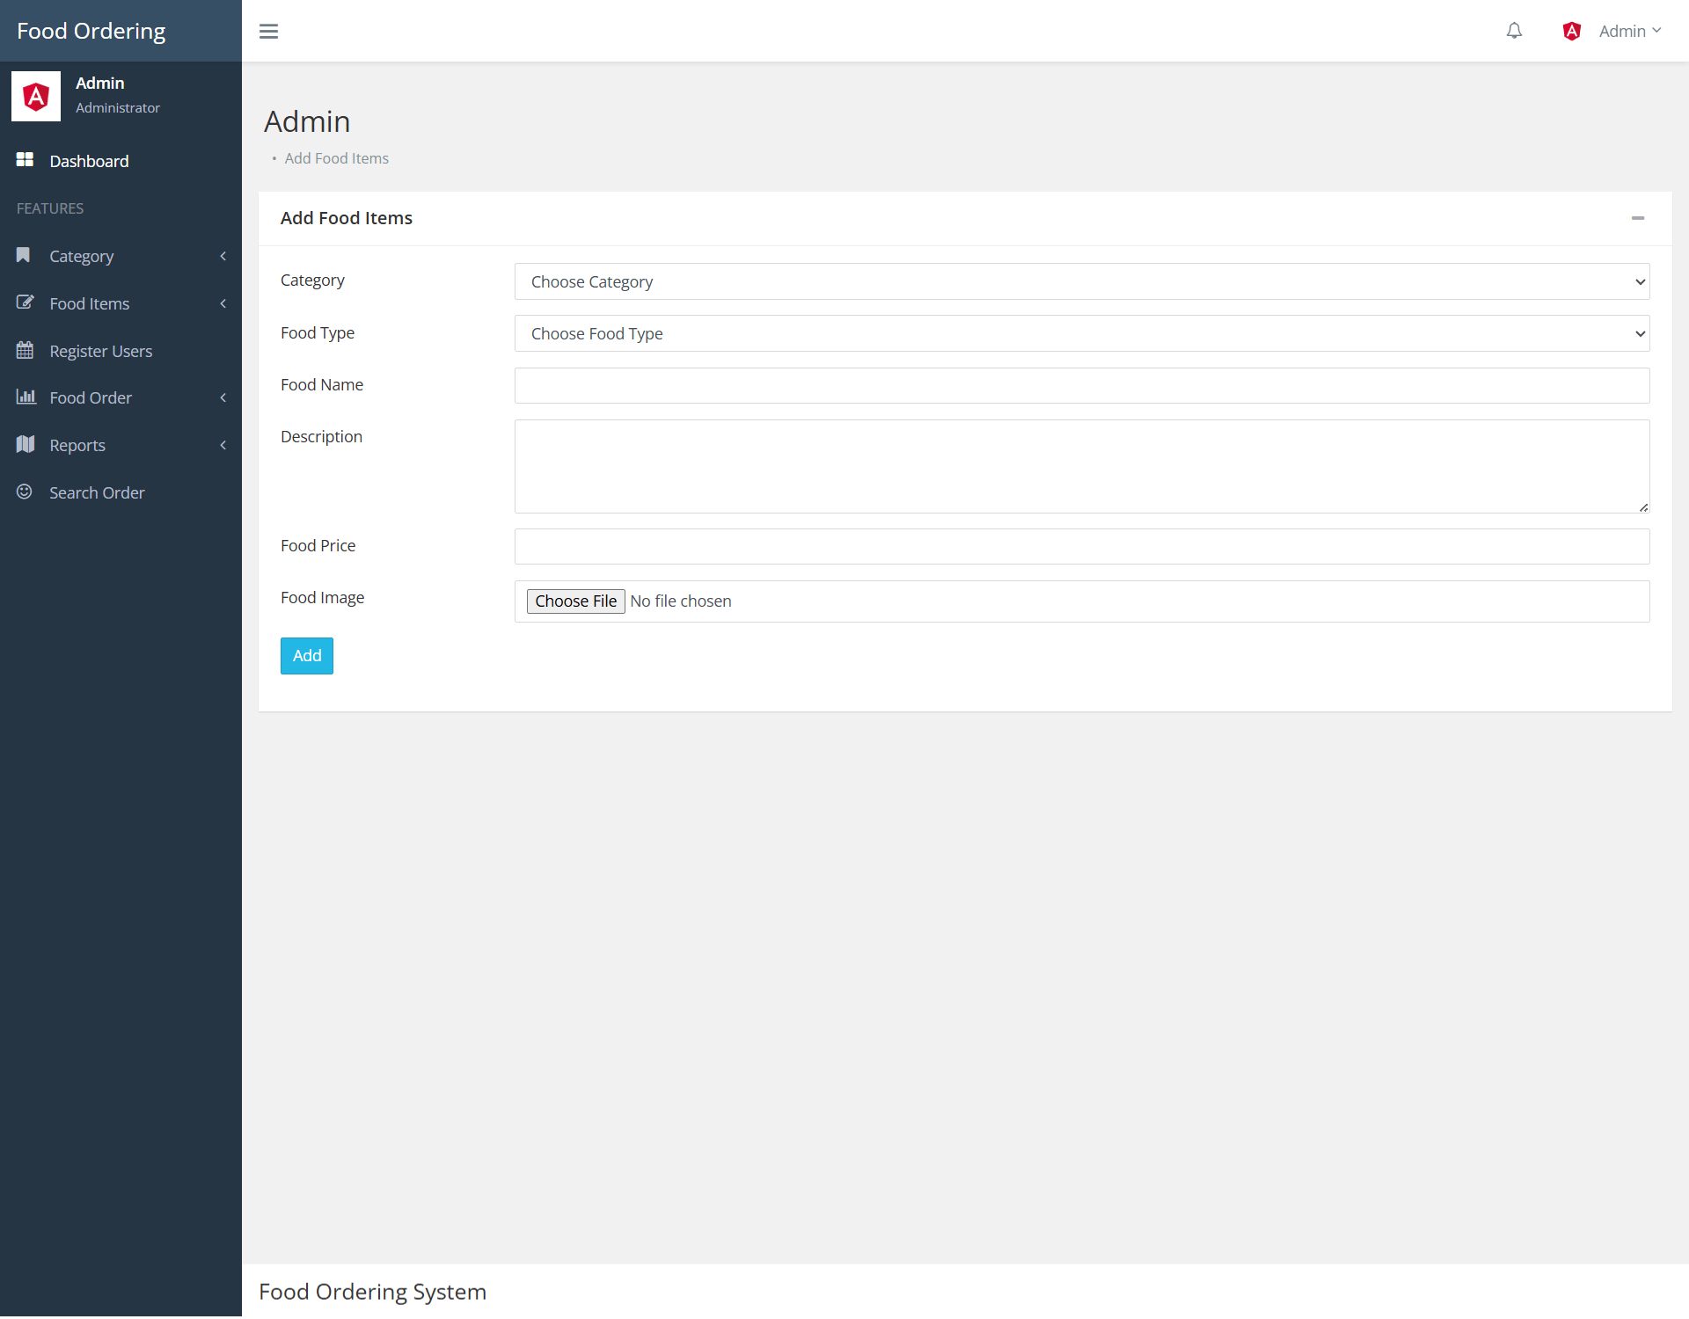The width and height of the screenshot is (1689, 1319).
Task: Open the Choose Category dropdown
Action: pos(1082,281)
